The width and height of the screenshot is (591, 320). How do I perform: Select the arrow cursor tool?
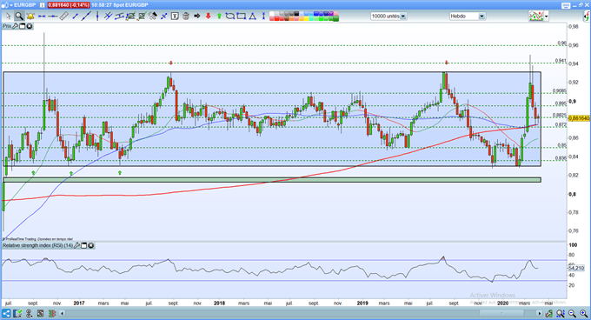tap(8, 17)
